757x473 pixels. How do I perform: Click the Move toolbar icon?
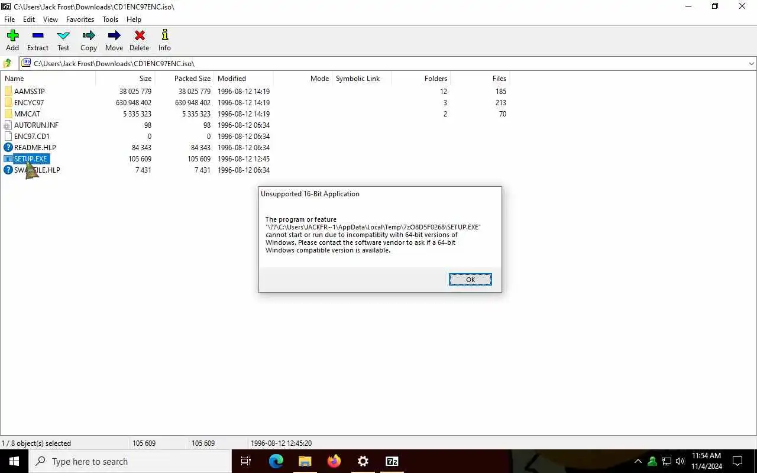tap(114, 36)
